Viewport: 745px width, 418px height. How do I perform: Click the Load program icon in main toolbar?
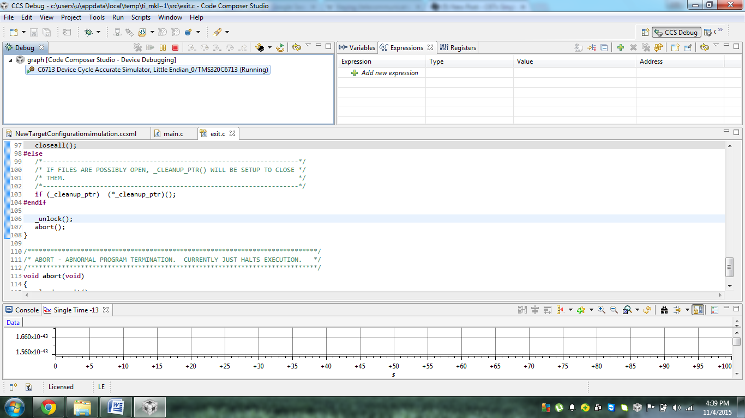[142, 32]
